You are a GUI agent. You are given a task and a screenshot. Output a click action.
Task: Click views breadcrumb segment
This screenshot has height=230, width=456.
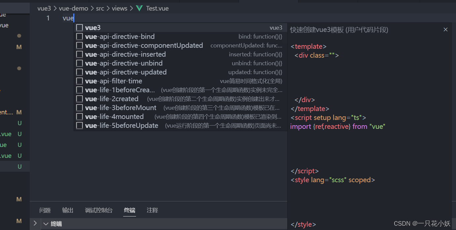pos(120,9)
